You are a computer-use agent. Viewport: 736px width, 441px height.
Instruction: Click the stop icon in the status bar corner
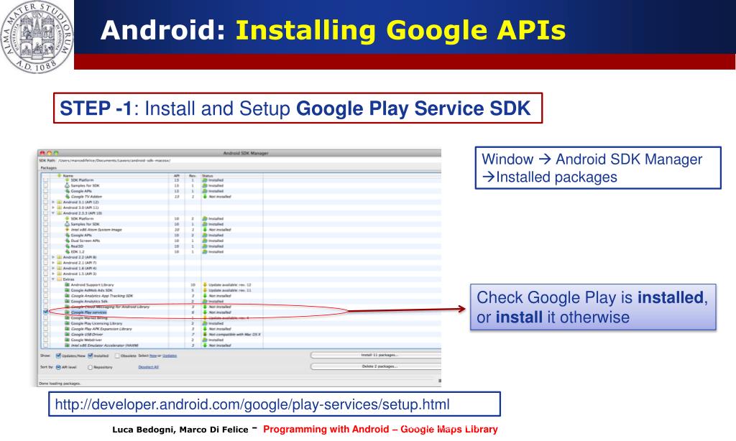pos(440,381)
